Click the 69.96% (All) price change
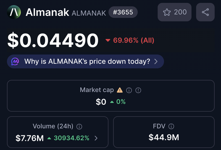Image resolution: width=221 pixels, height=150 pixels. point(130,40)
